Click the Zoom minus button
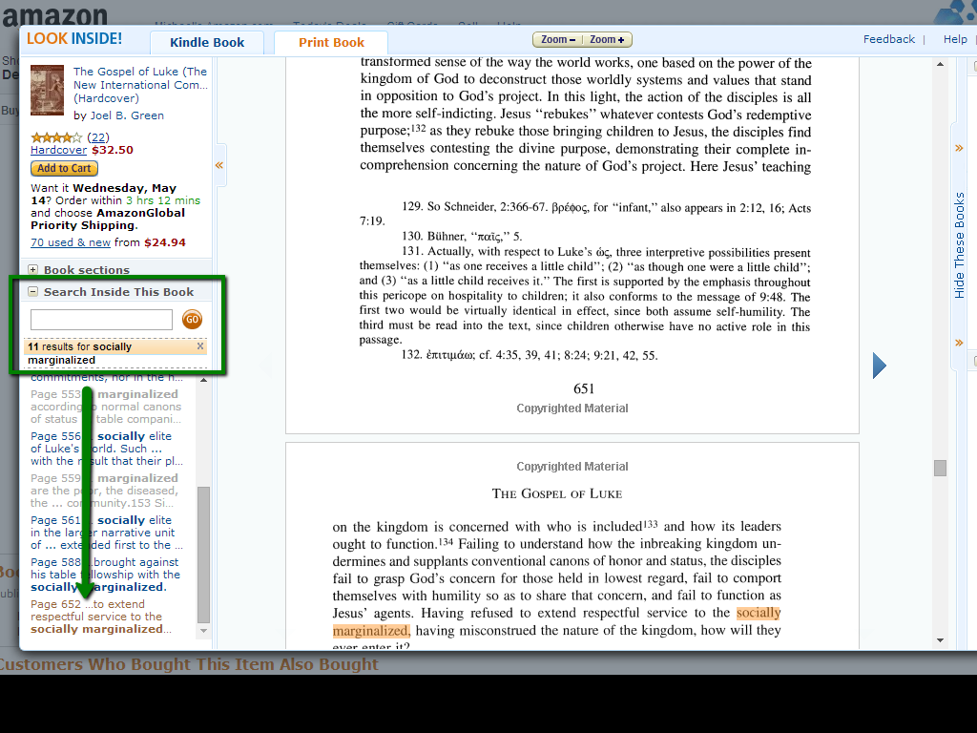This screenshot has height=733, width=977. [x=557, y=39]
